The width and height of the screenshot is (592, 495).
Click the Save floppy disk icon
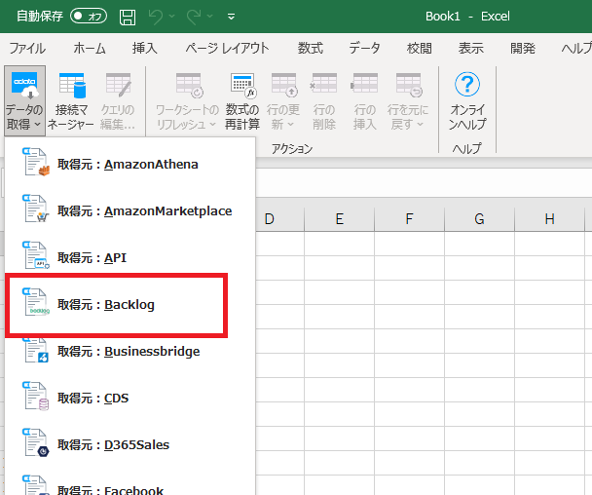coord(128,17)
